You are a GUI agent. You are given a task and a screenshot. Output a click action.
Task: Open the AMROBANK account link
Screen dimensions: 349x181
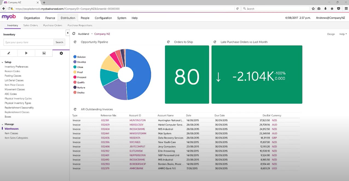(136, 168)
